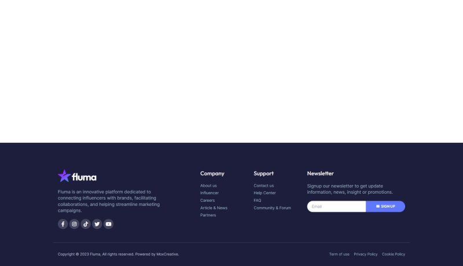This screenshot has height=266, width=463.
Task: Open the Cookie Policy link
Action: pyautogui.click(x=393, y=254)
